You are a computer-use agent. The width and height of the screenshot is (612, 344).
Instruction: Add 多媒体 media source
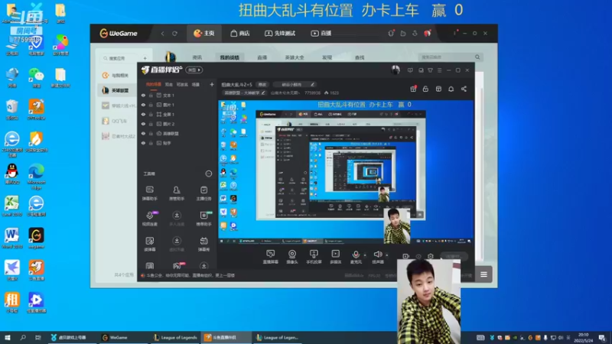pos(335,257)
